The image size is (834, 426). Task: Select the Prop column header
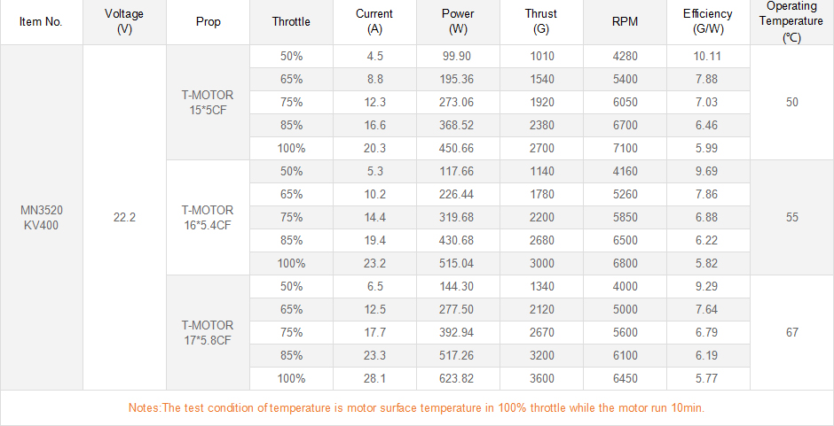click(208, 22)
